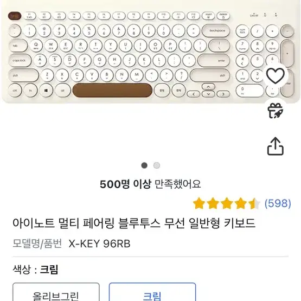This screenshot has width=301, height=301.
Task: Open the (598) review count link
Action: [278, 203]
